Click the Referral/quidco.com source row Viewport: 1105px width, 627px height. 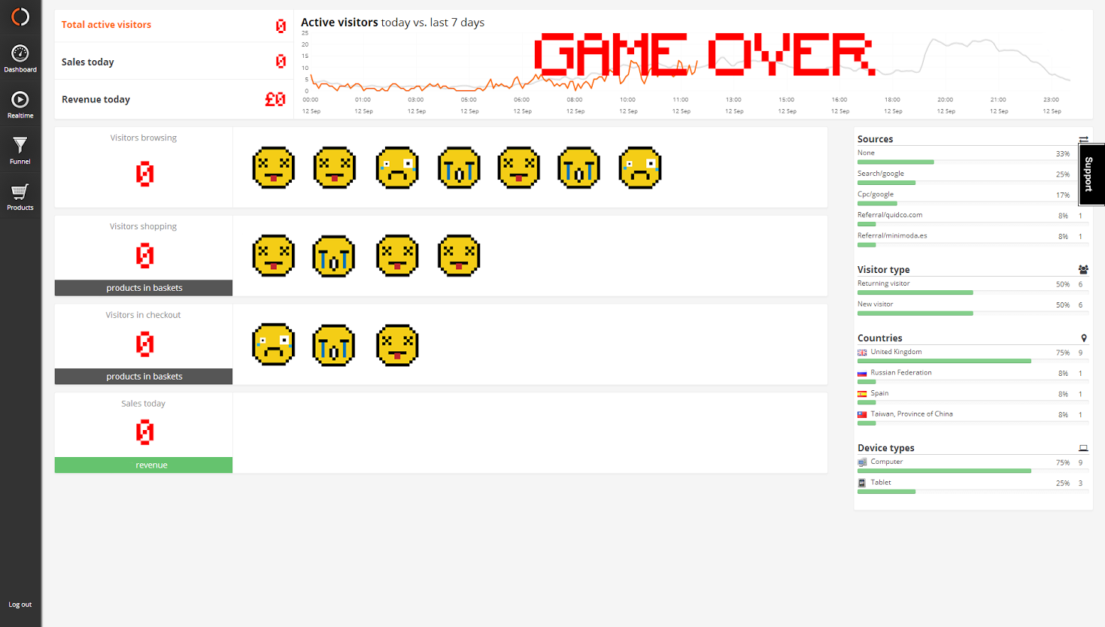click(973, 218)
